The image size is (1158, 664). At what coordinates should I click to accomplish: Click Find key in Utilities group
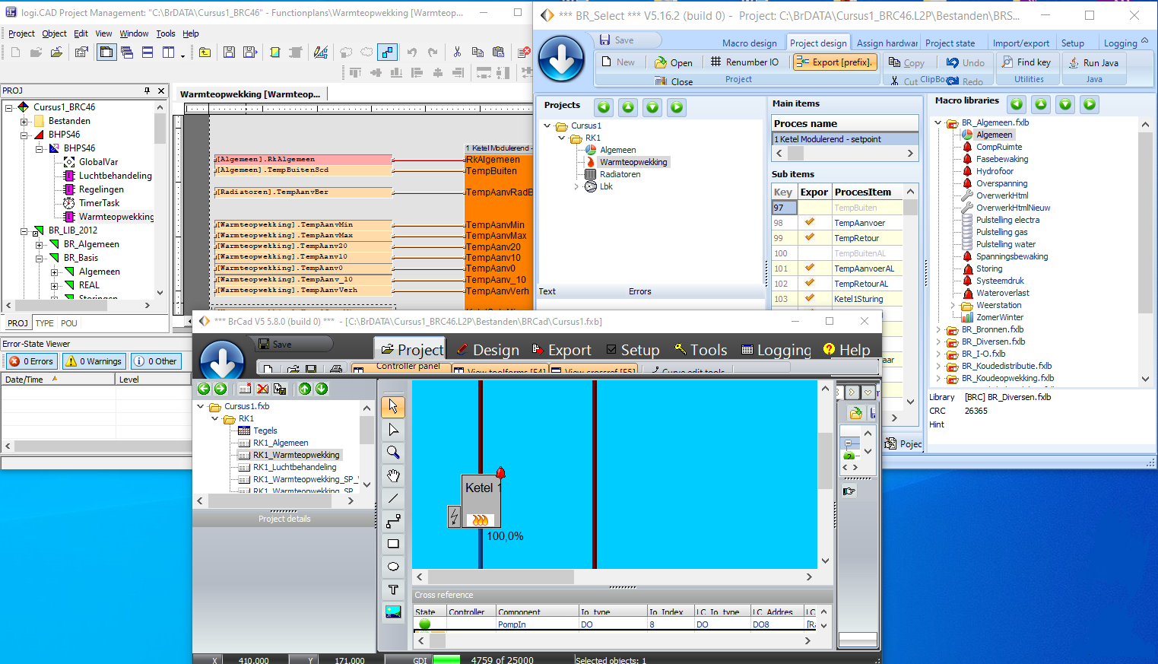click(1026, 62)
